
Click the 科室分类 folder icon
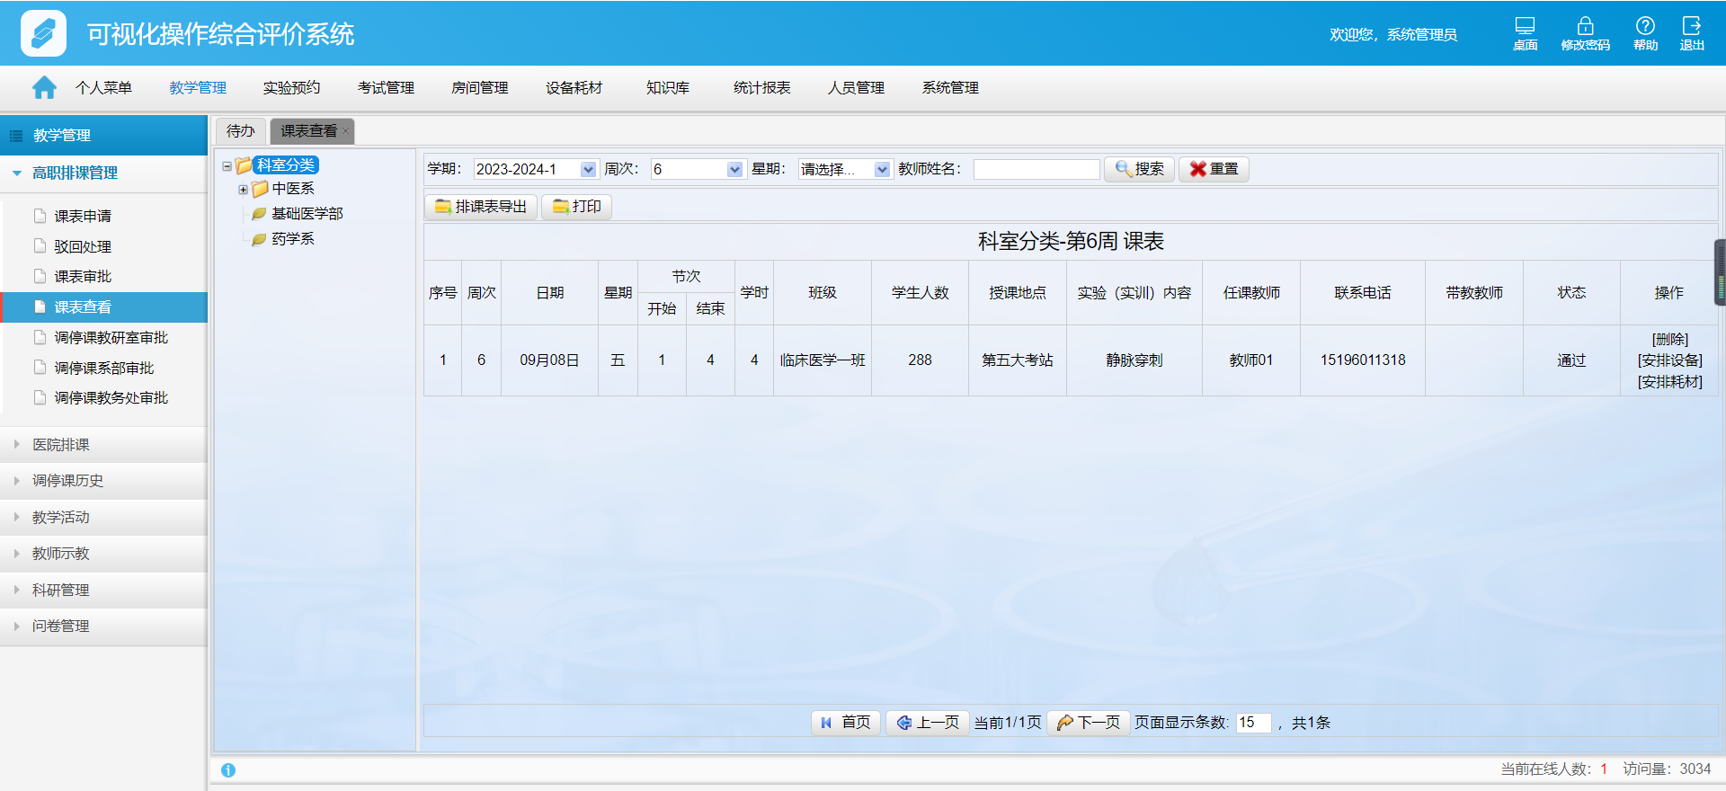click(244, 165)
